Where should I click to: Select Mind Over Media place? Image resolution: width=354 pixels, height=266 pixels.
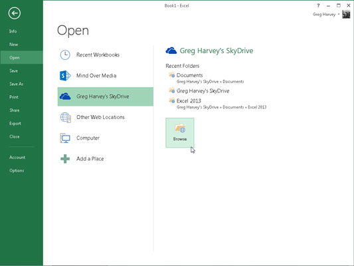(x=96, y=76)
